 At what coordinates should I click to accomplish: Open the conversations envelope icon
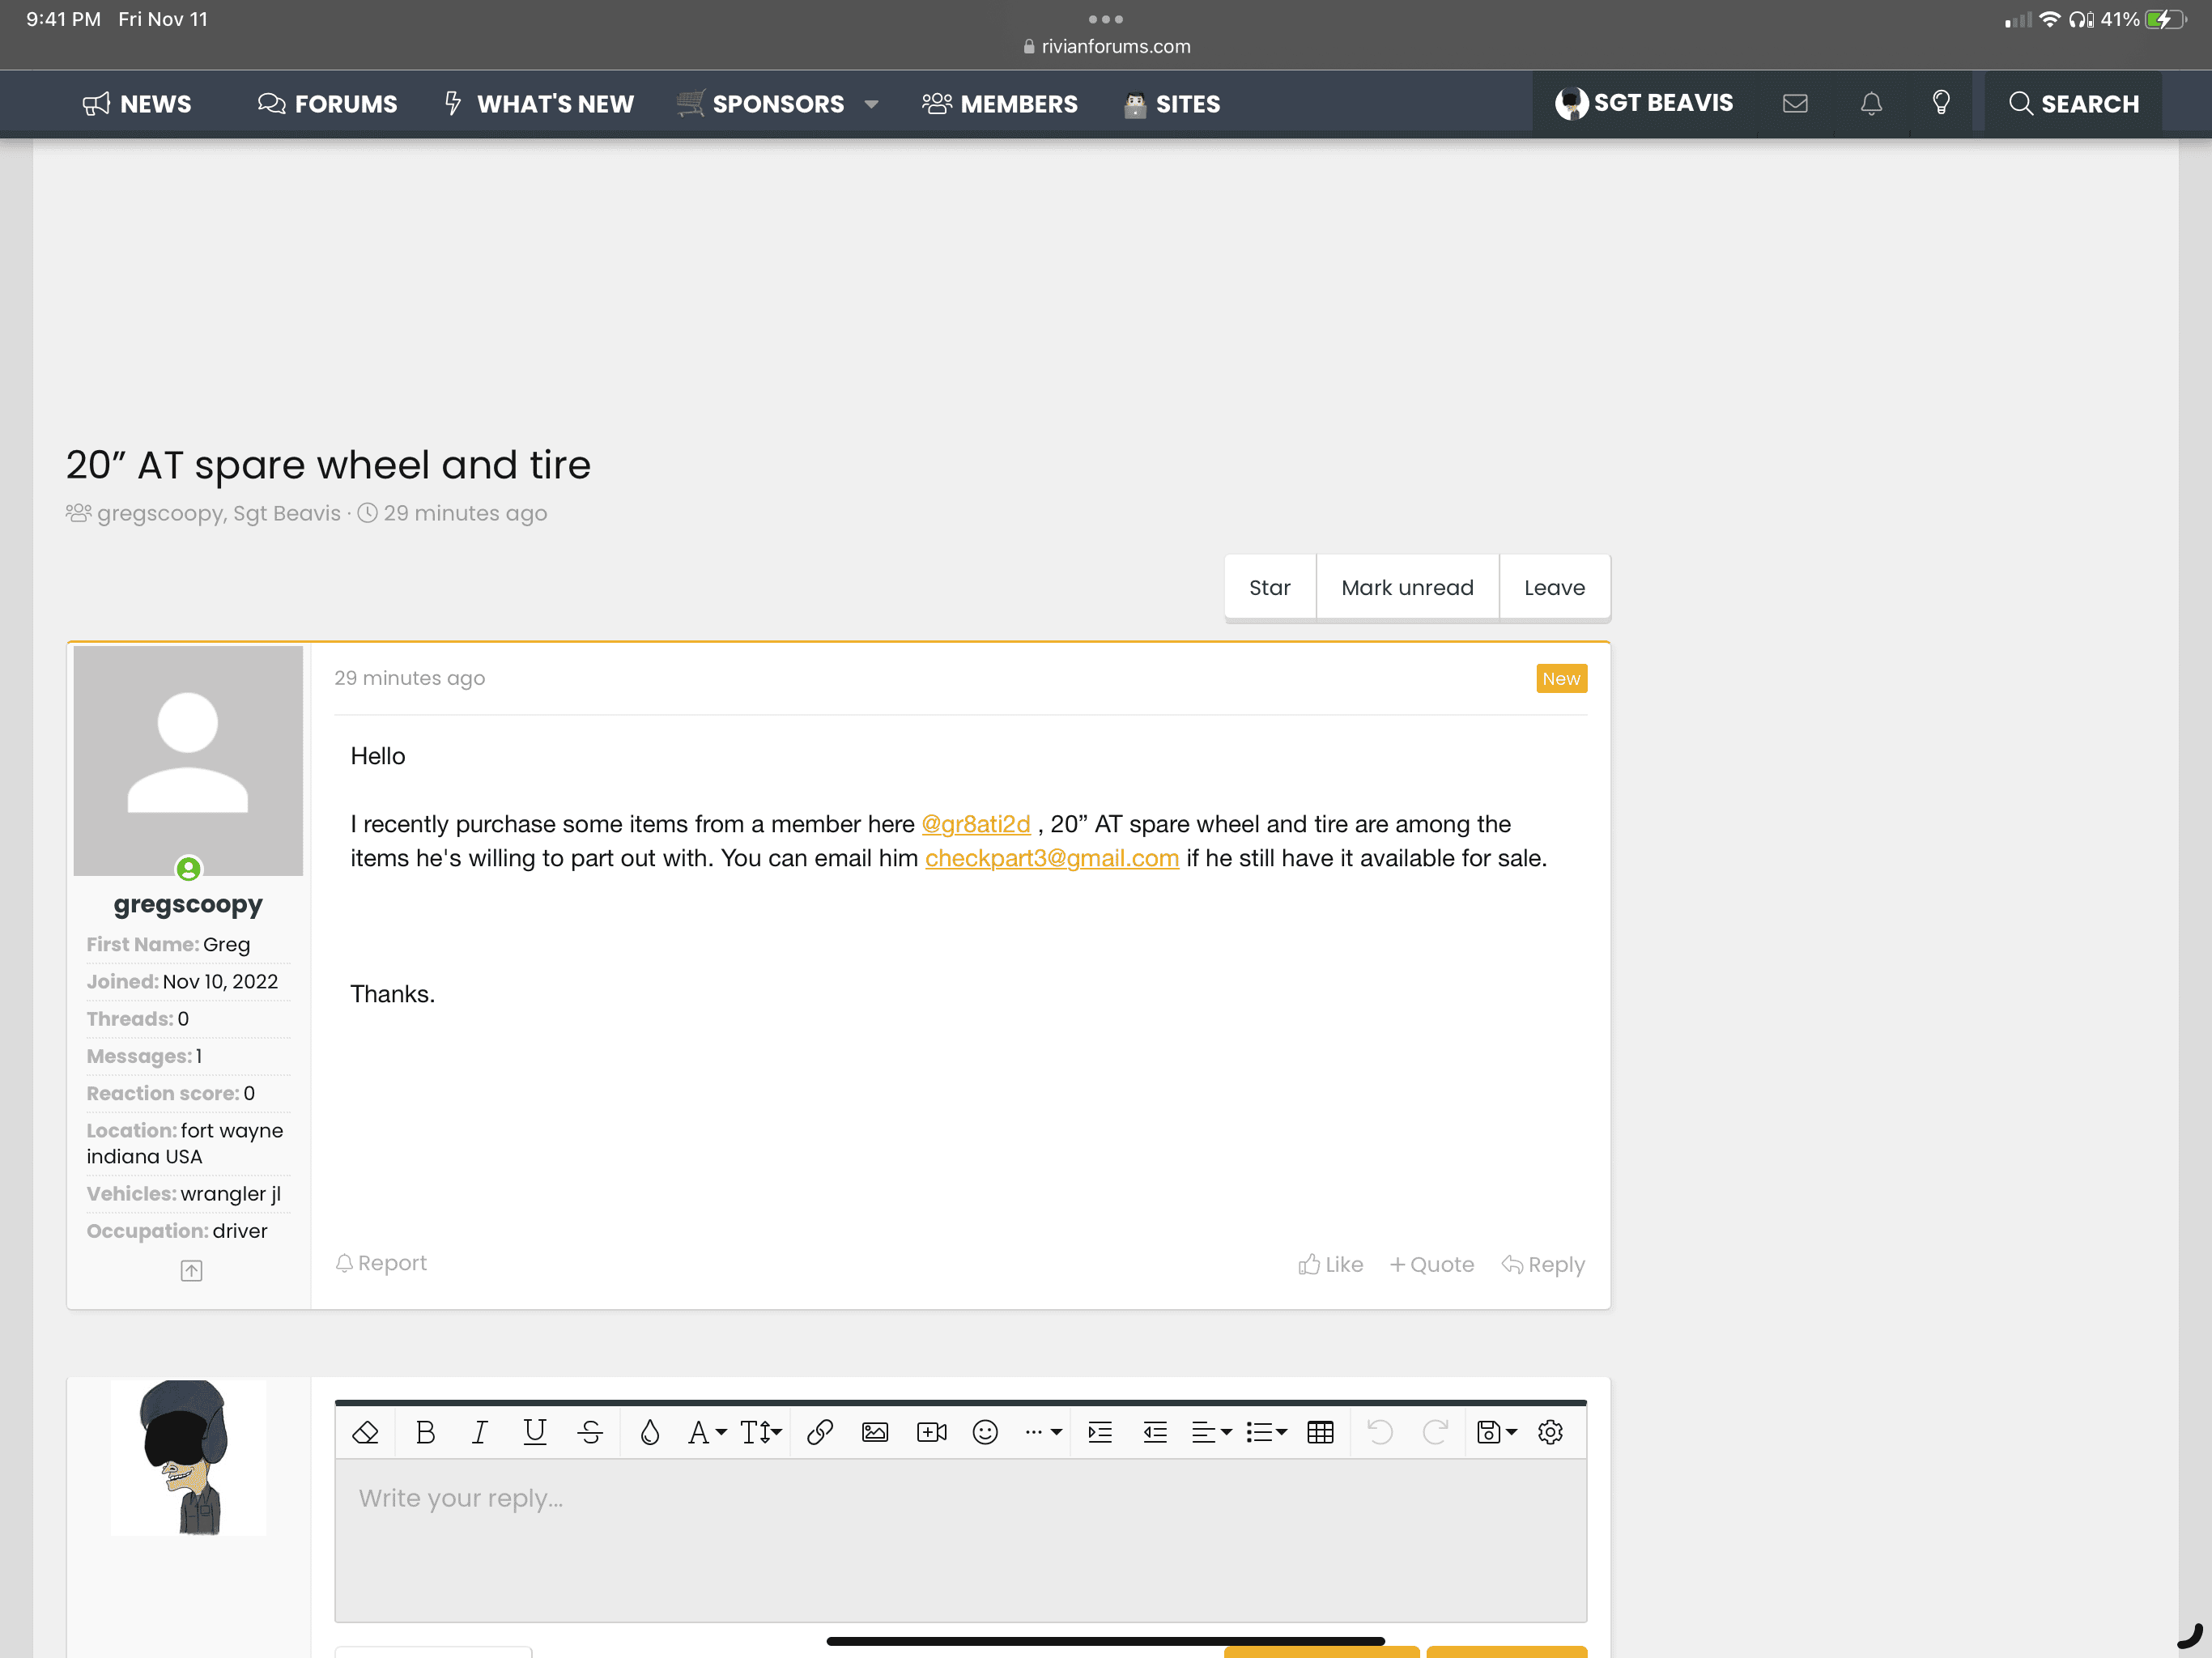point(1795,103)
